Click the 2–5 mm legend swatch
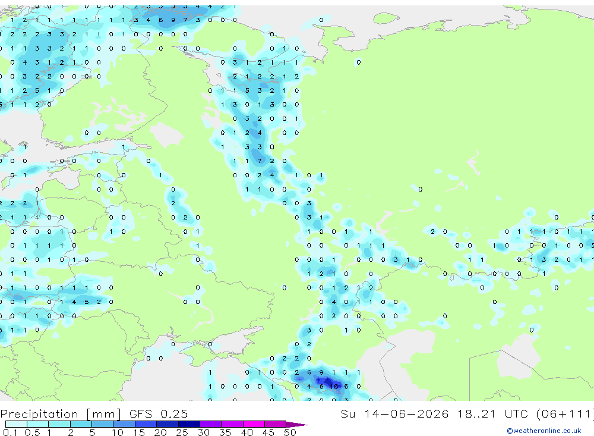Image resolution: width=594 pixels, height=436 pixels. [81, 424]
